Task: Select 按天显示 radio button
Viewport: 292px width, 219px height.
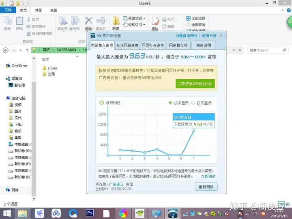Action: tap(193, 103)
